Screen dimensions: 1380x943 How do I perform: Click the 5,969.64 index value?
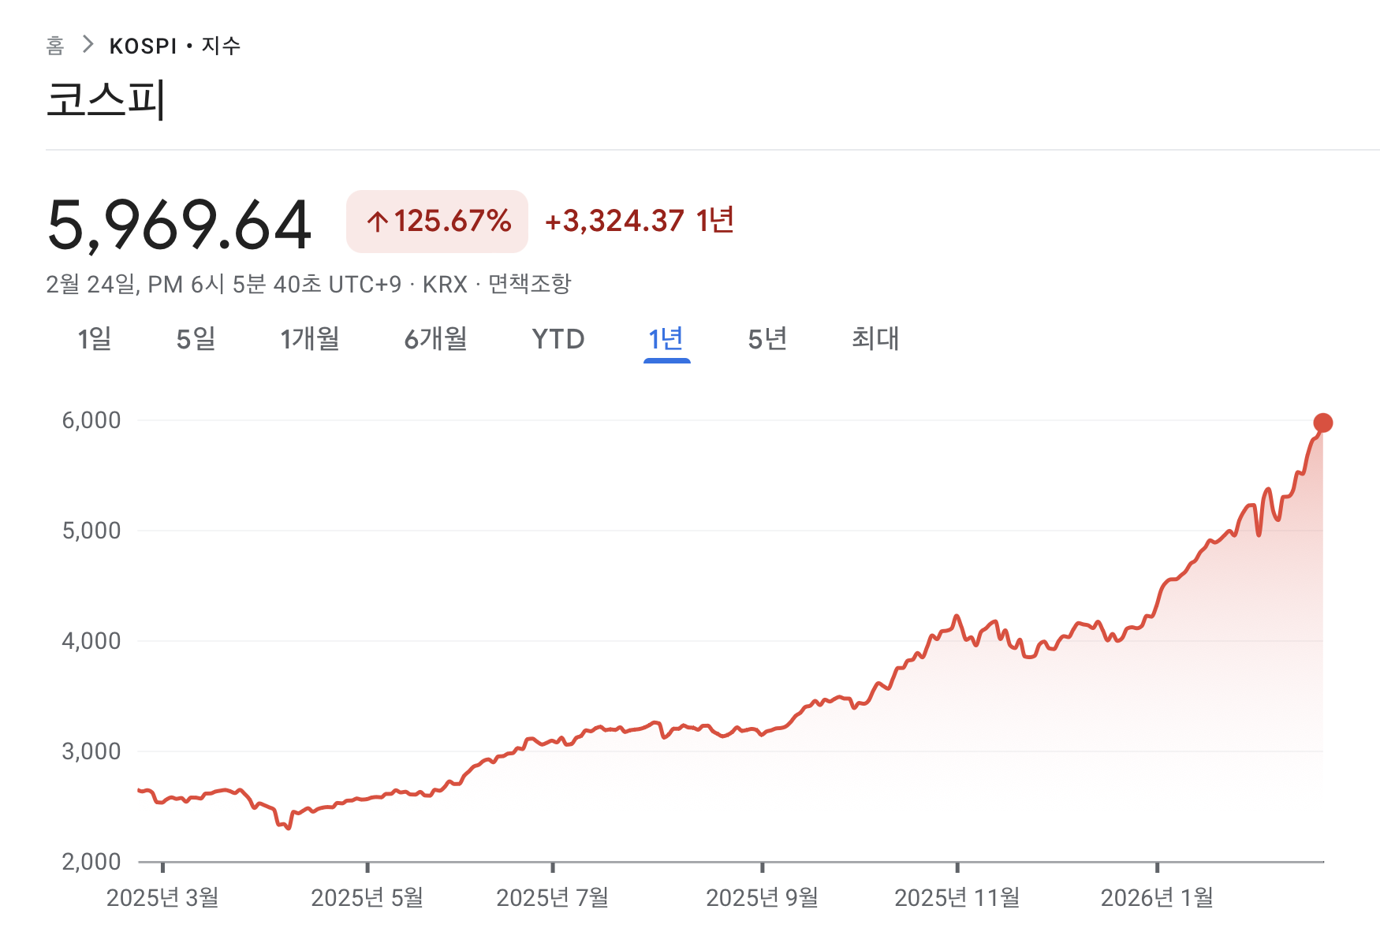(179, 225)
